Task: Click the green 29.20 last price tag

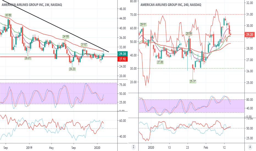Action: pyautogui.click(x=123, y=54)
